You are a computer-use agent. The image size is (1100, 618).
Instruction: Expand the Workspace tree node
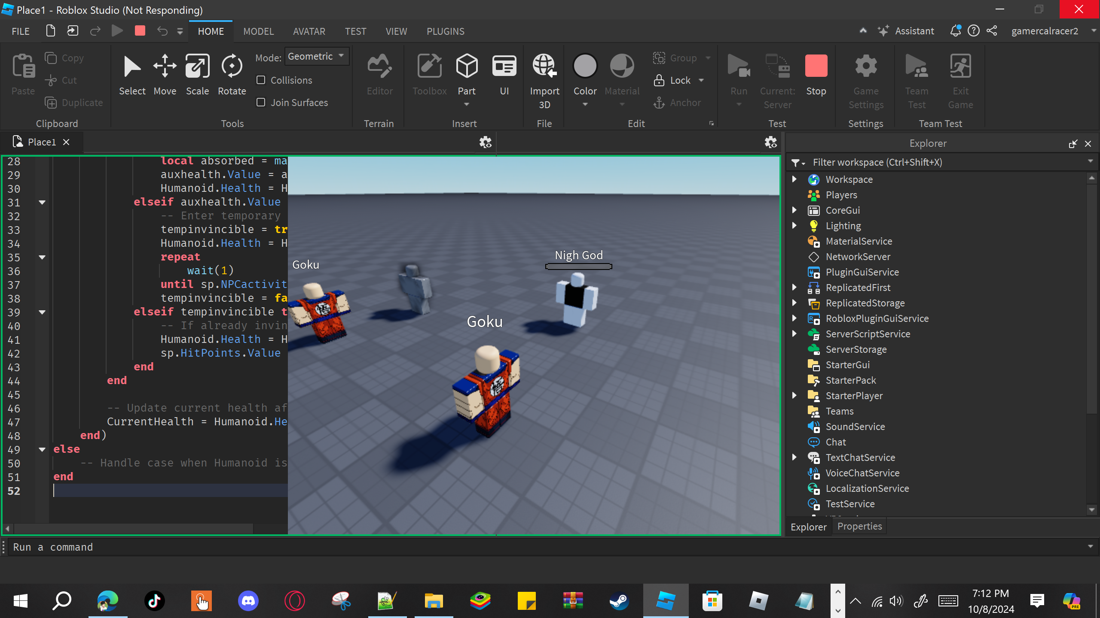[794, 179]
